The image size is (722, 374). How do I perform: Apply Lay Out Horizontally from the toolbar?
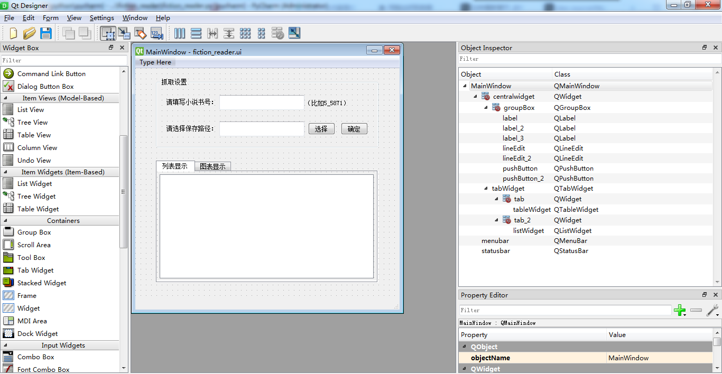tap(180, 33)
